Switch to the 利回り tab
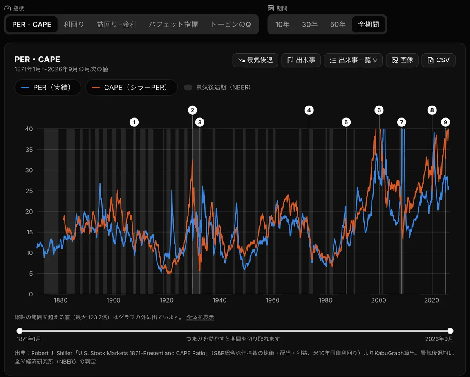 point(74,24)
